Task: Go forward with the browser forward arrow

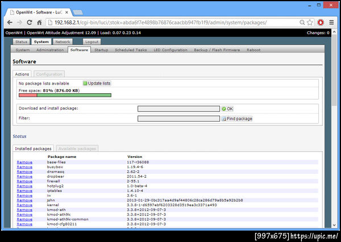Action: (x=19, y=22)
